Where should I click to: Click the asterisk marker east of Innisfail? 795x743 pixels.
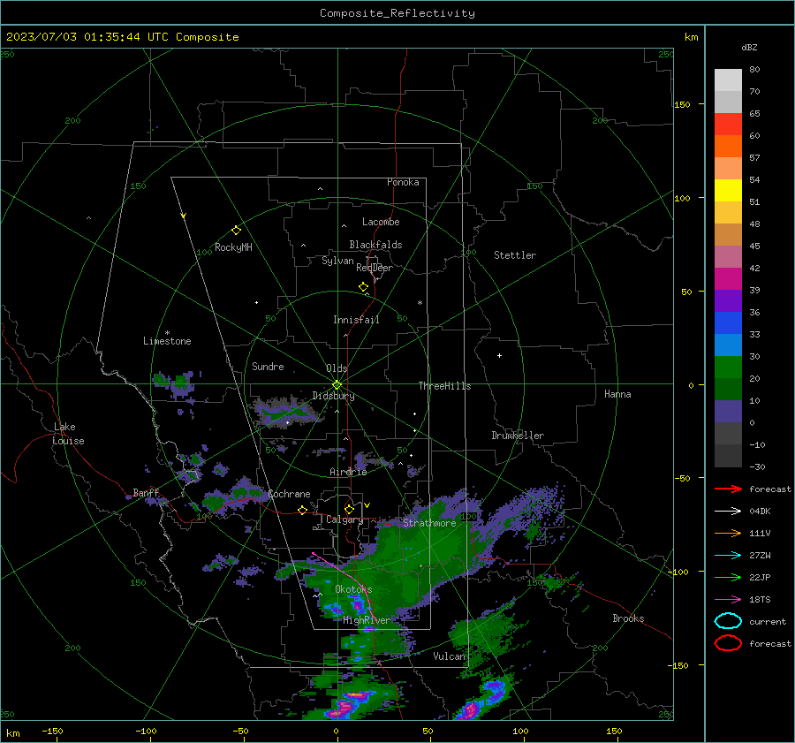coord(420,303)
